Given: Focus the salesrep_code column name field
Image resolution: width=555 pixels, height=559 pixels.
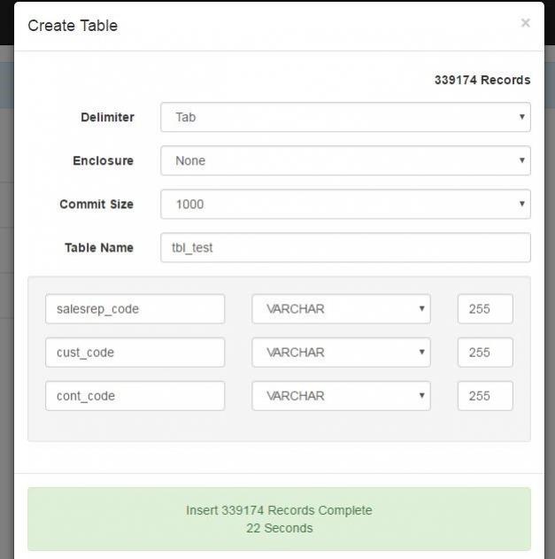Looking at the screenshot, I should point(135,309).
